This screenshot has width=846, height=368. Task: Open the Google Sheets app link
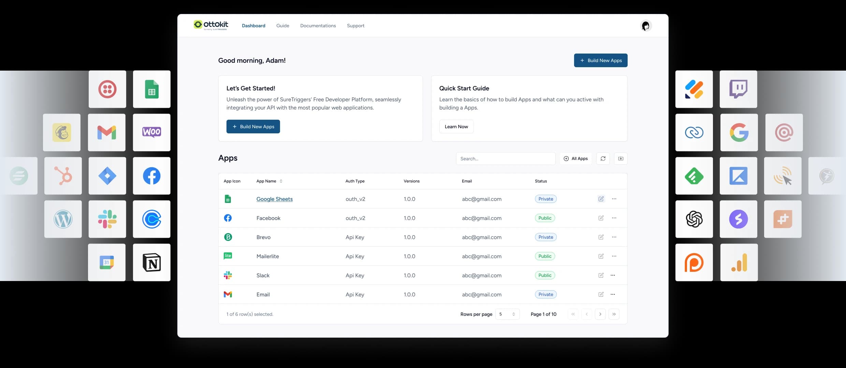click(274, 199)
